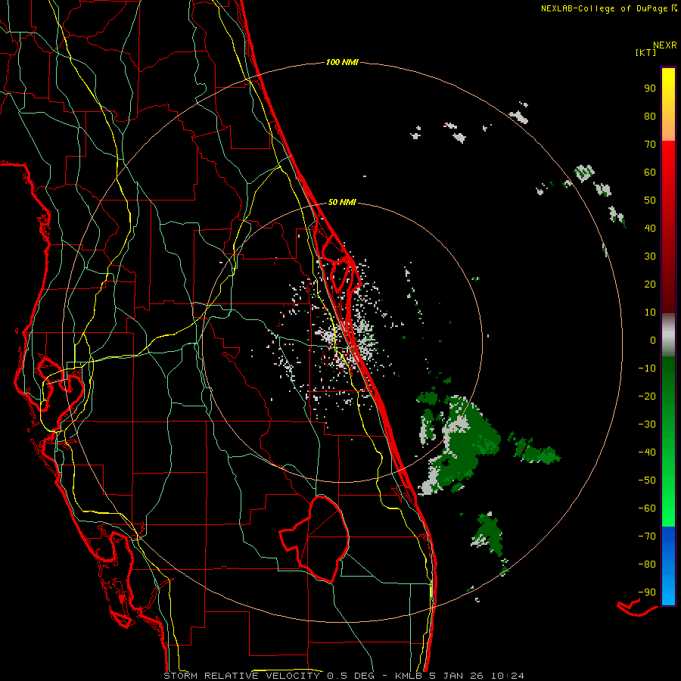The width and height of the screenshot is (681, 681).
Task: Click the -30 scale value
Action: [647, 424]
